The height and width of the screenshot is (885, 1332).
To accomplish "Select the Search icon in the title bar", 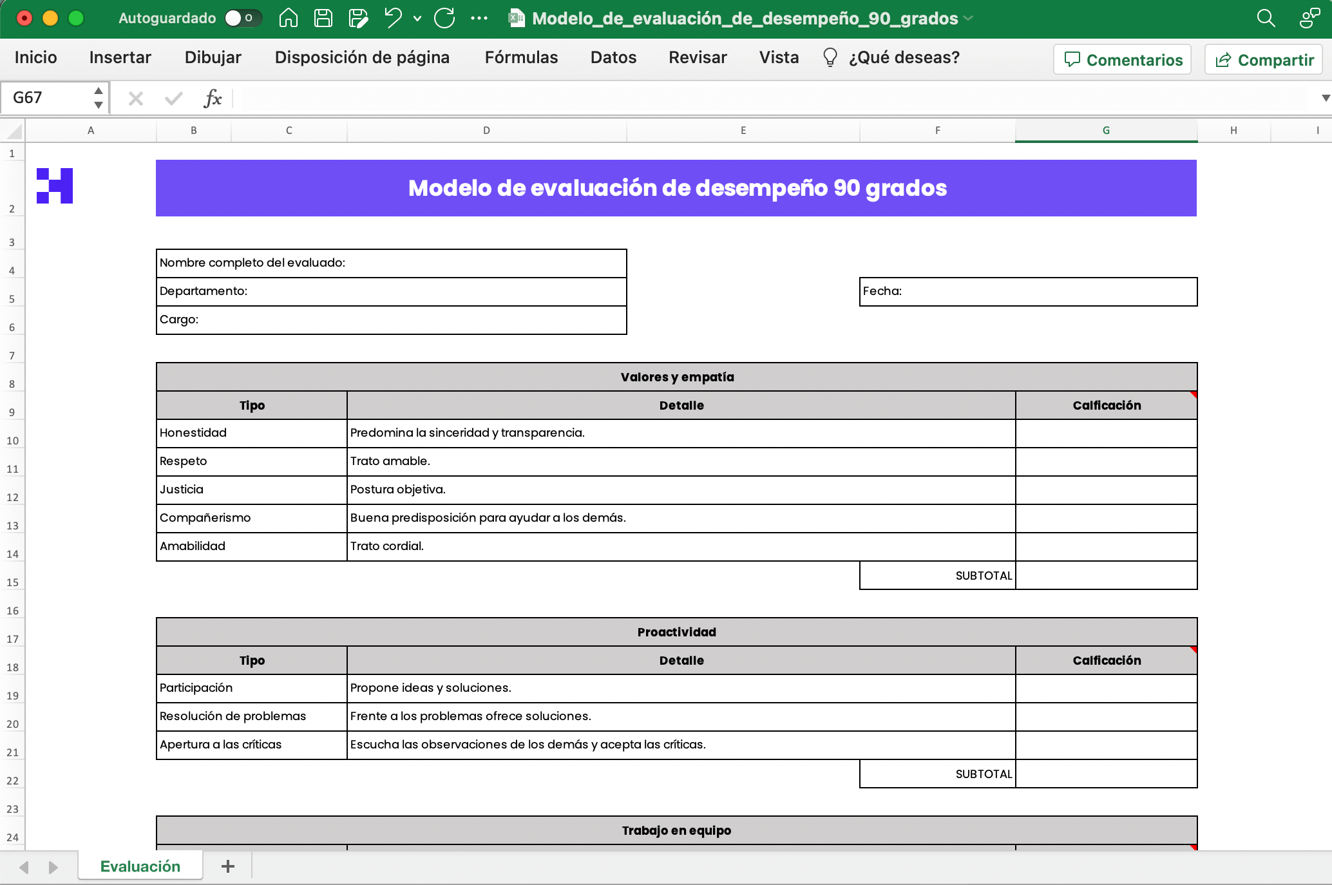I will pyautogui.click(x=1265, y=19).
